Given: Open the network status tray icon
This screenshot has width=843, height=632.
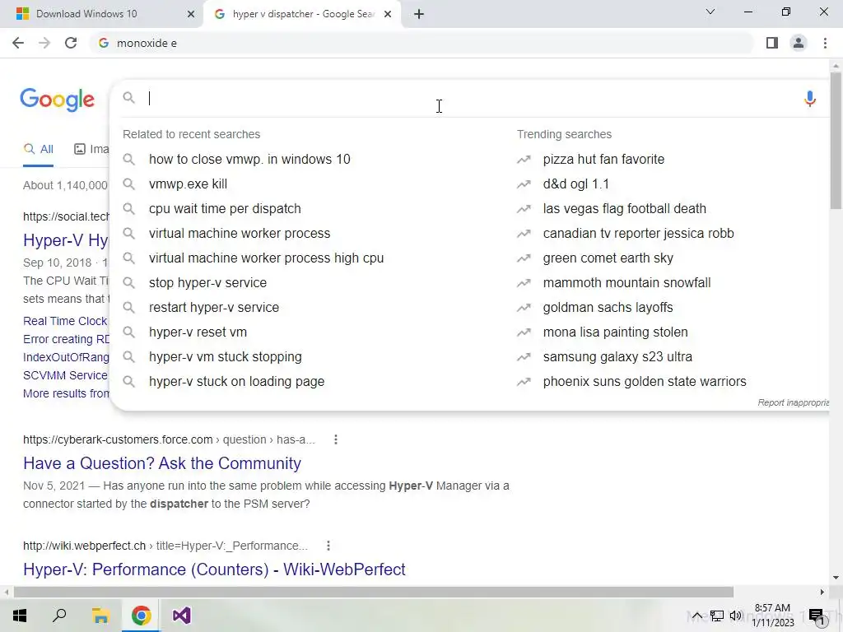Looking at the screenshot, I should pyautogui.click(x=717, y=616).
